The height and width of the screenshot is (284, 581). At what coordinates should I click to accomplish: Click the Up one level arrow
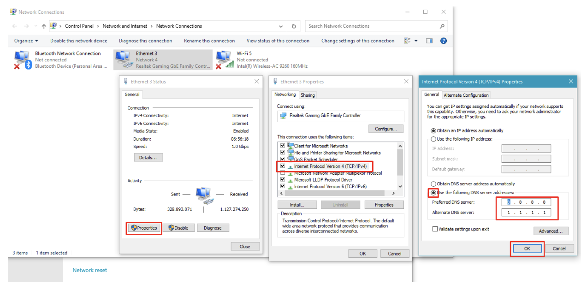44,26
